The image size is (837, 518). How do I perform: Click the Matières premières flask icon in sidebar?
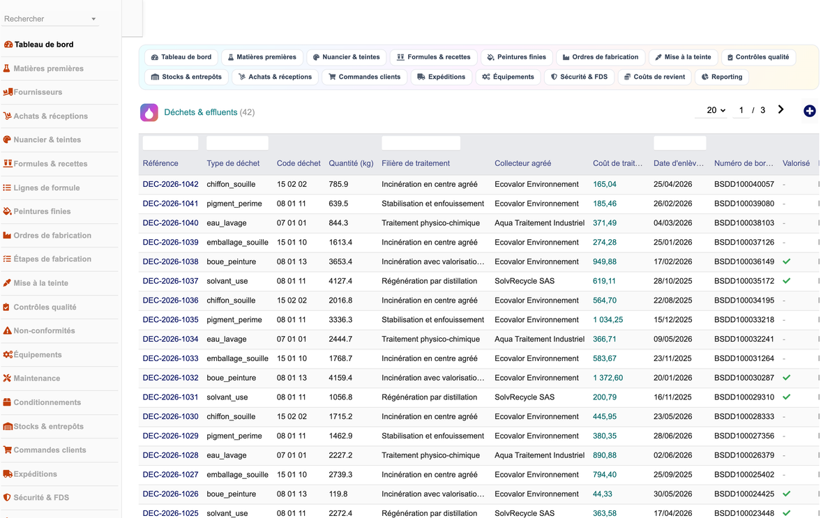click(x=7, y=68)
